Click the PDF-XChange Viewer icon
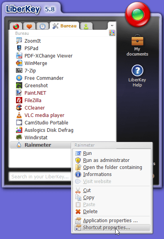 (x=19, y=56)
